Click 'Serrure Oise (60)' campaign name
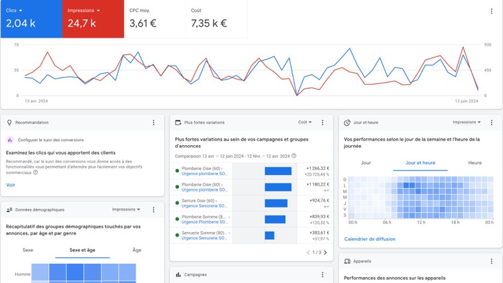This screenshot has height=283, width=503. point(198,201)
